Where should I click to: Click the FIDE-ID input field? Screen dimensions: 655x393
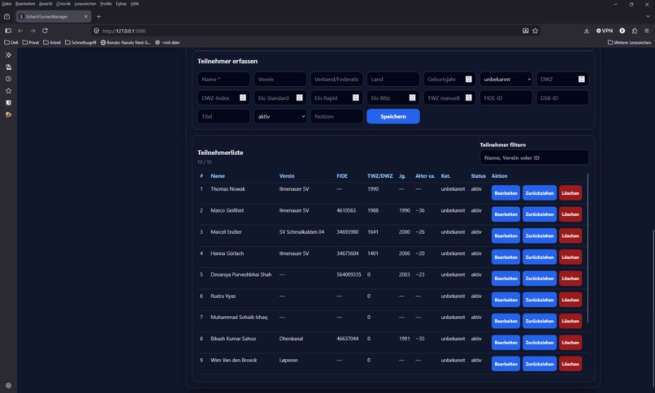505,97
